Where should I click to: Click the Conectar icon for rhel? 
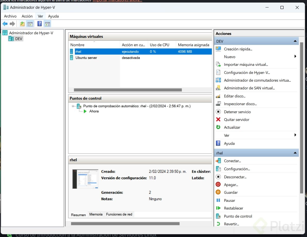click(218, 161)
